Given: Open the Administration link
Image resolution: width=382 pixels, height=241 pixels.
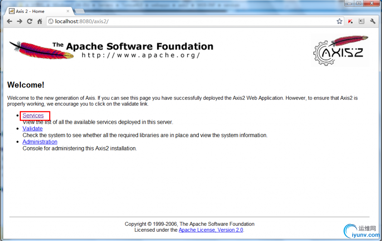Looking at the screenshot, I should pyautogui.click(x=40, y=142).
